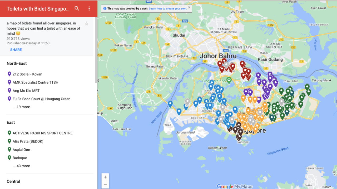Image resolution: width=337 pixels, height=189 pixels.
Task: Select 212 Social - Kovan in the list
Action: [27, 74]
